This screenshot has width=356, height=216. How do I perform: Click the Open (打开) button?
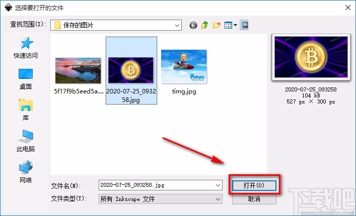click(x=254, y=185)
